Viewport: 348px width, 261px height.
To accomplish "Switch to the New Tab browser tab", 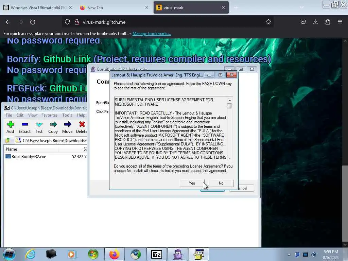I will [95, 7].
